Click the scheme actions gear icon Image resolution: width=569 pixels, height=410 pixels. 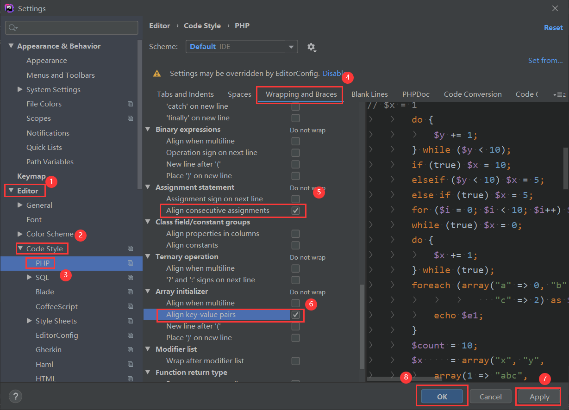(x=312, y=47)
